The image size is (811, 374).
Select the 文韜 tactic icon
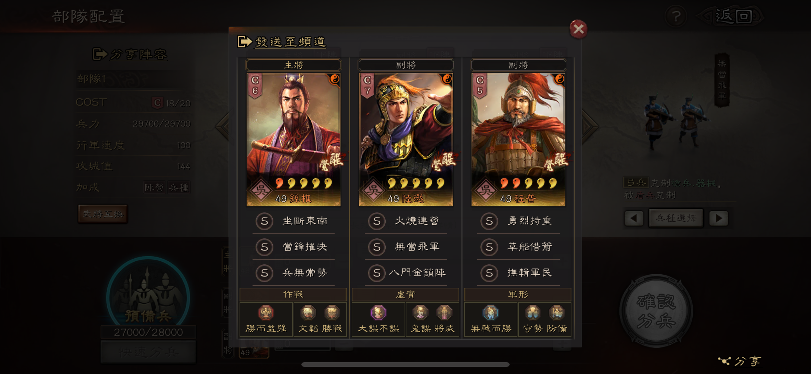click(x=307, y=313)
